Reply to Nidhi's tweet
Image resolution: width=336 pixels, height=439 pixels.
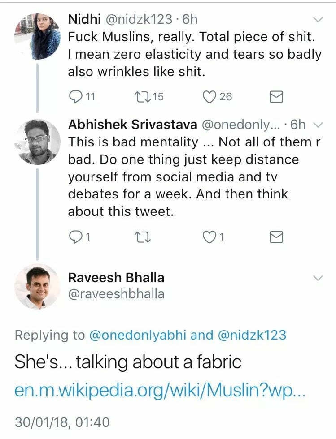[x=76, y=96]
